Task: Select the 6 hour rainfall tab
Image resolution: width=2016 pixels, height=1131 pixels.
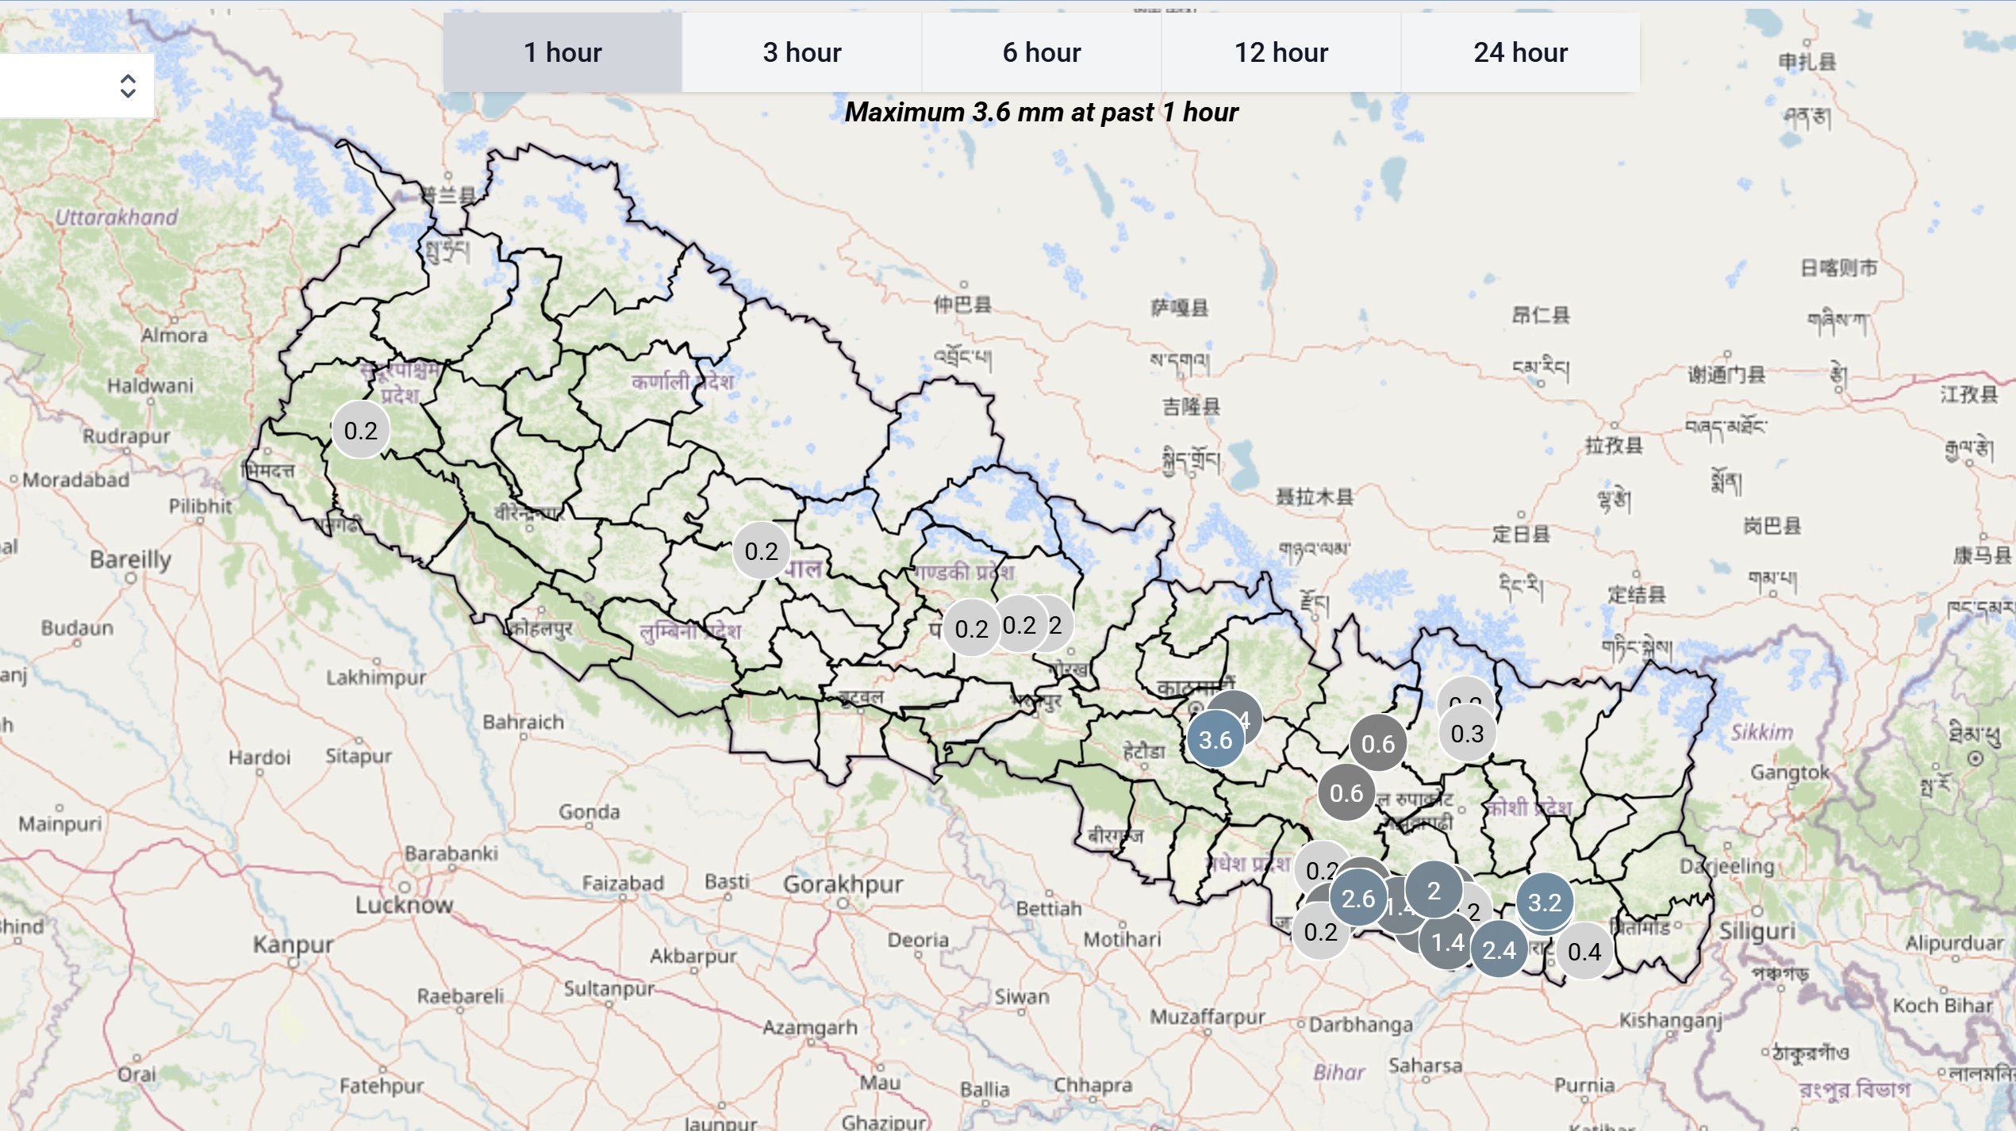Action: coord(1041,52)
